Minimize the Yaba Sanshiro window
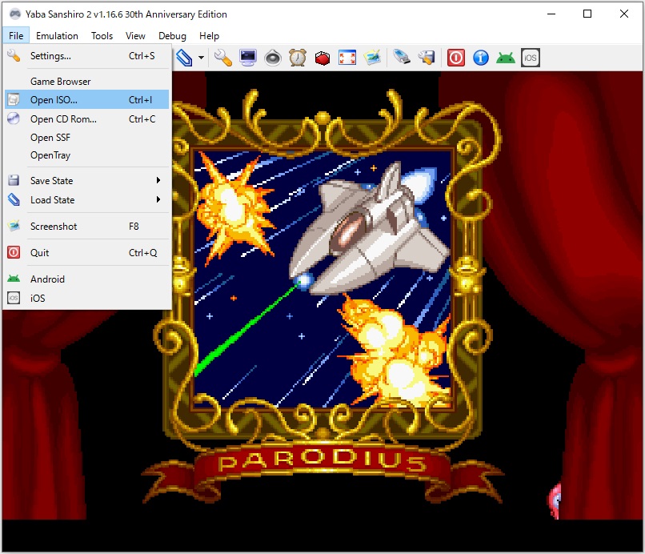The image size is (645, 554). (551, 14)
